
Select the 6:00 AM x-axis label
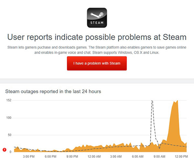click(x=137, y=157)
